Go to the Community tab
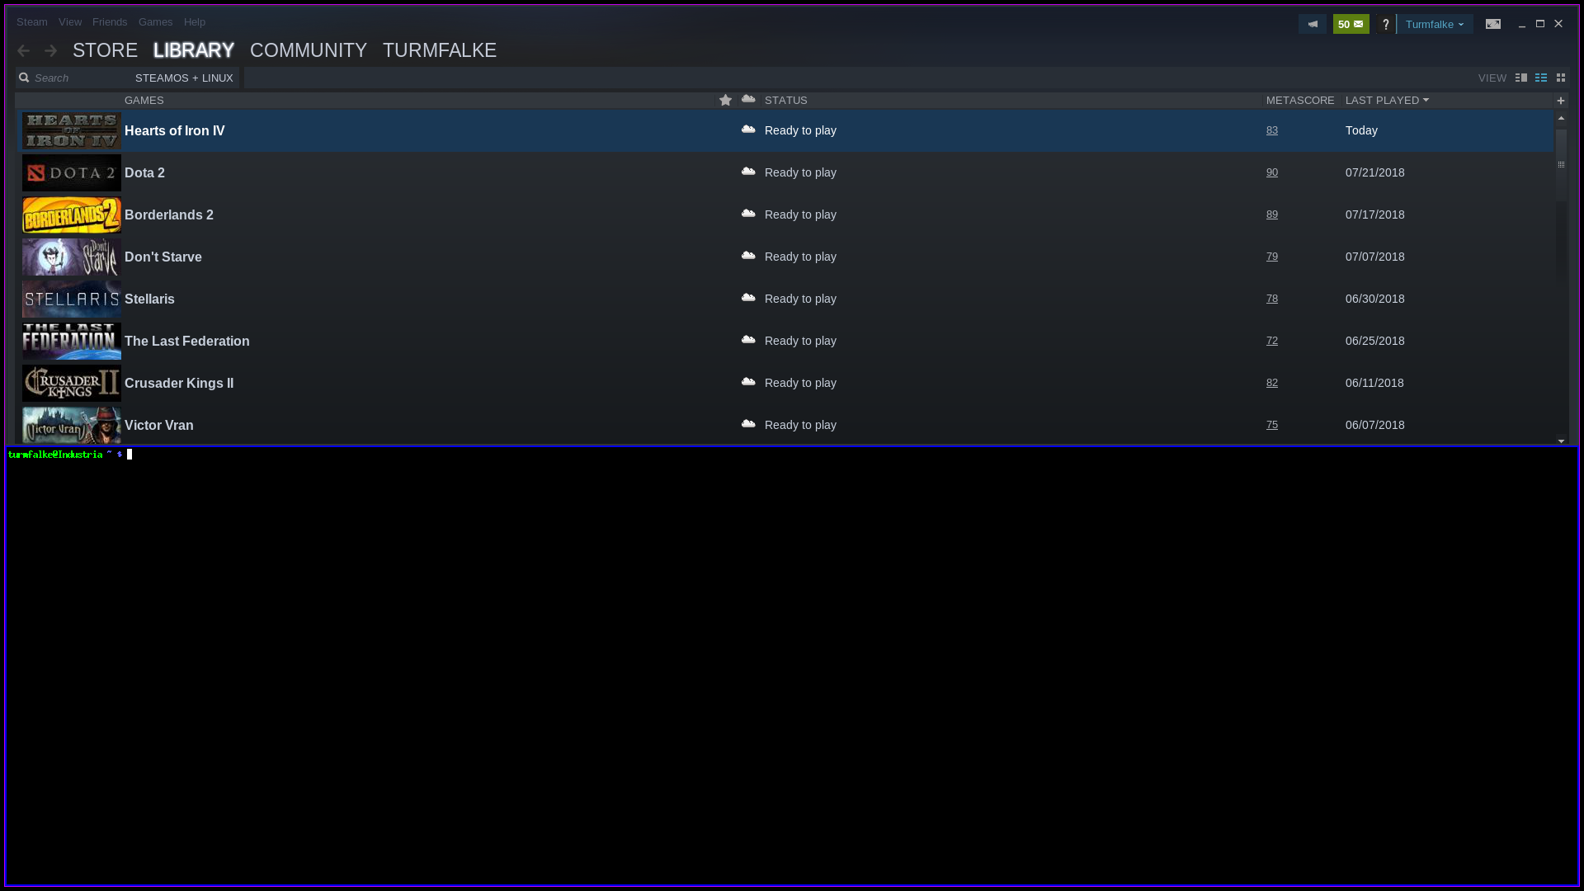 click(309, 50)
